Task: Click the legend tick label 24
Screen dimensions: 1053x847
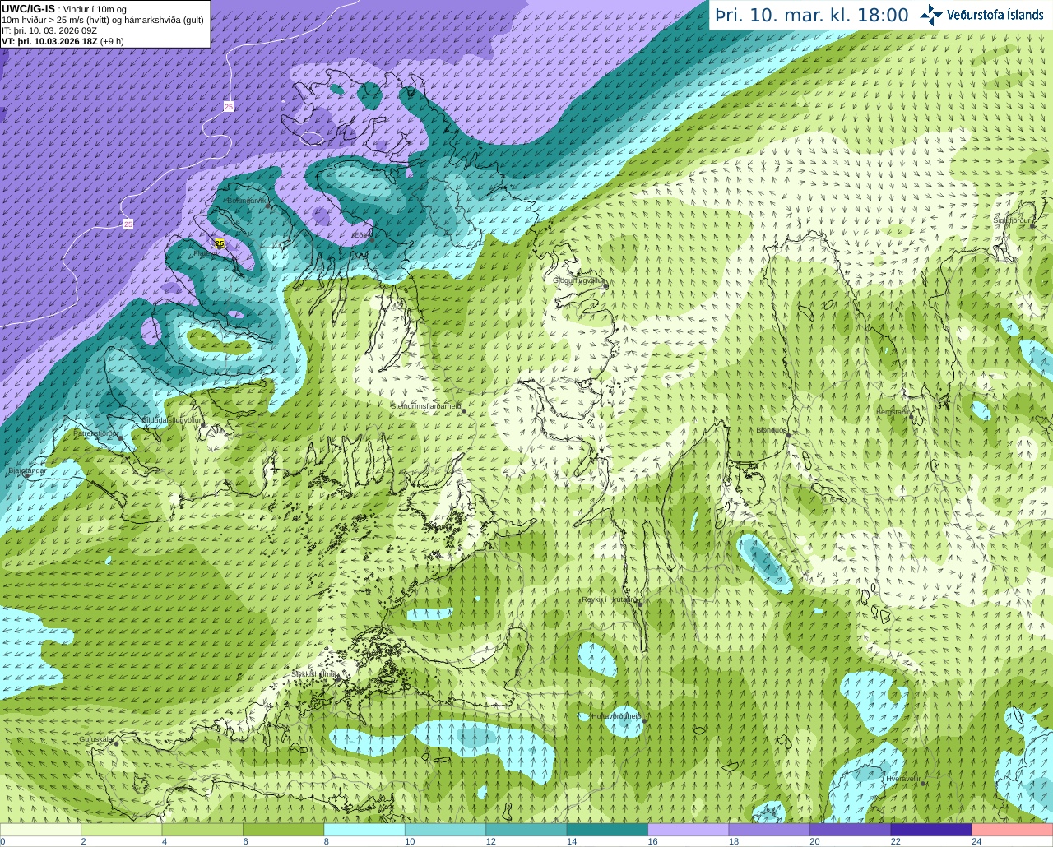Action: 976,841
